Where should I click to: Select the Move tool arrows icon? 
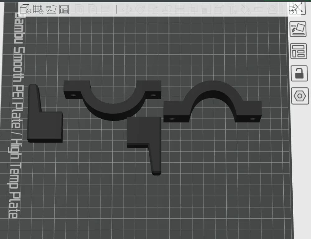click(127, 9)
